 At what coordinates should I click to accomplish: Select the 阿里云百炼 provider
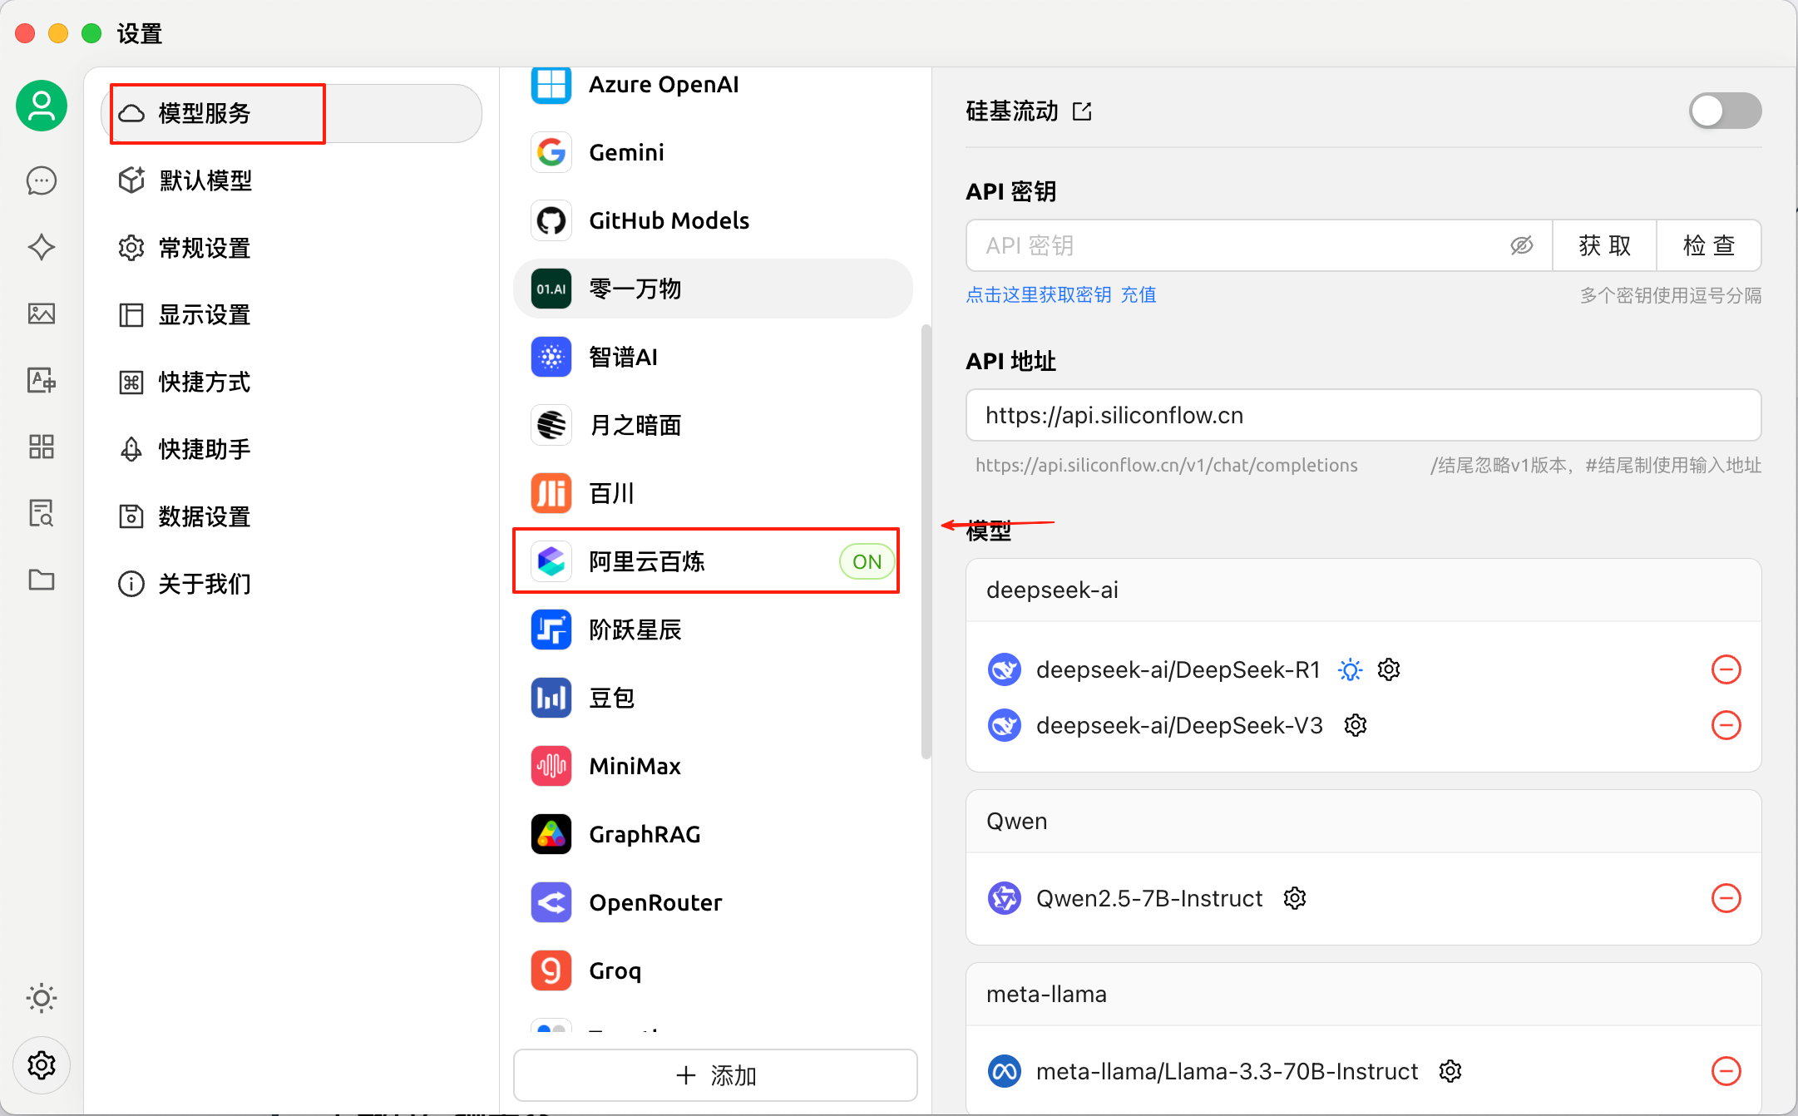click(713, 561)
